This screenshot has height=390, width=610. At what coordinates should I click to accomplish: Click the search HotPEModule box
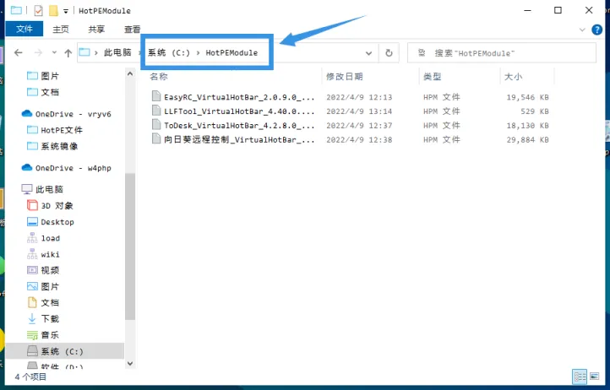(502, 53)
